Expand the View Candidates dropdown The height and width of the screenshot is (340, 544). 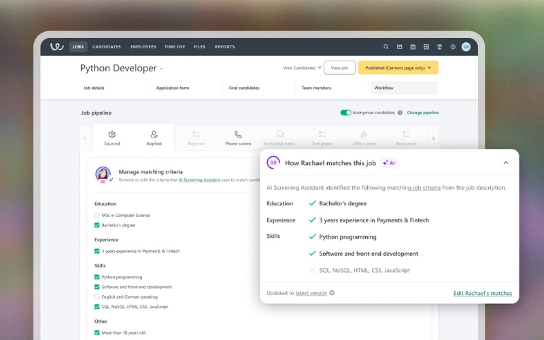[302, 68]
